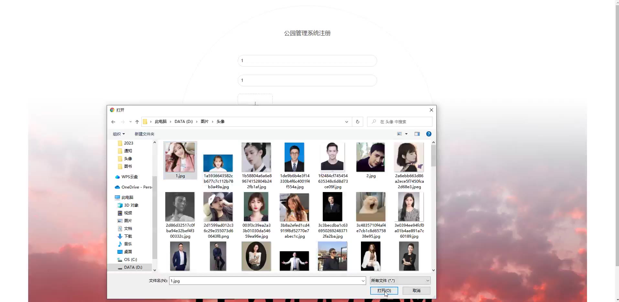This screenshot has width=619, height=302.
Task: Expand address bar history dropdown
Action: point(346,122)
